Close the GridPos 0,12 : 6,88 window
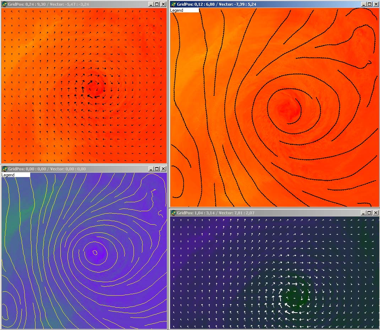This screenshot has width=380, height=330. 375,4
